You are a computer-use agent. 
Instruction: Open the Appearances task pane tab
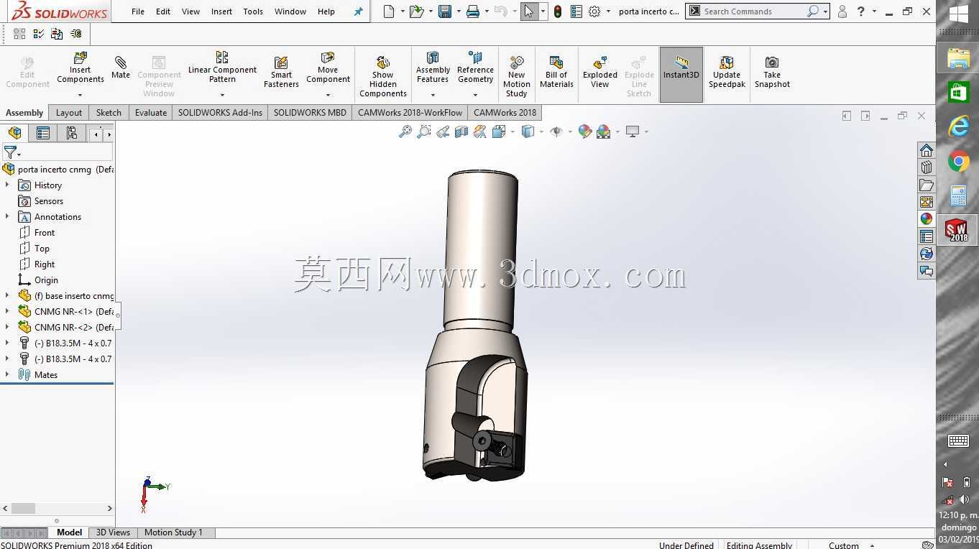[927, 219]
